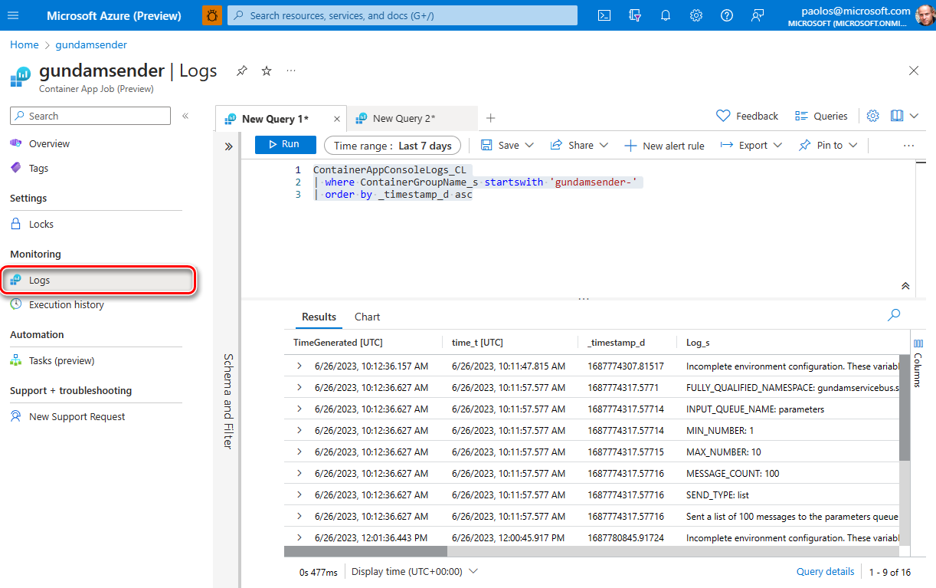Viewport: 936px width, 588px height.
Task: Click the bug report icon in header
Action: 212,15
